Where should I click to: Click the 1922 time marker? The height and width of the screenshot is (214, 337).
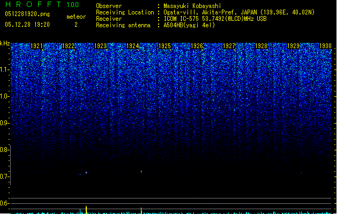tap(68, 46)
